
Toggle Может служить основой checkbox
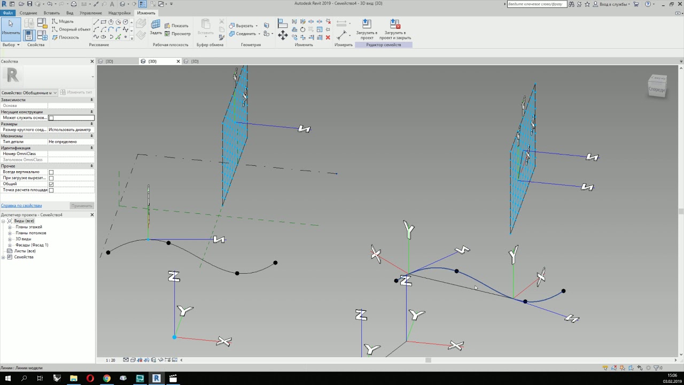coord(51,118)
